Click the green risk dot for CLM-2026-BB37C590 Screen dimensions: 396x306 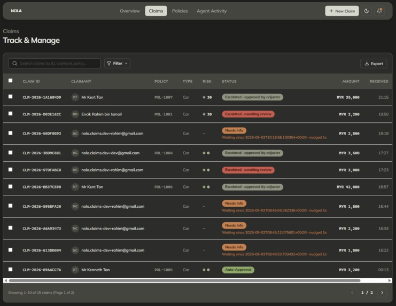coord(204,187)
